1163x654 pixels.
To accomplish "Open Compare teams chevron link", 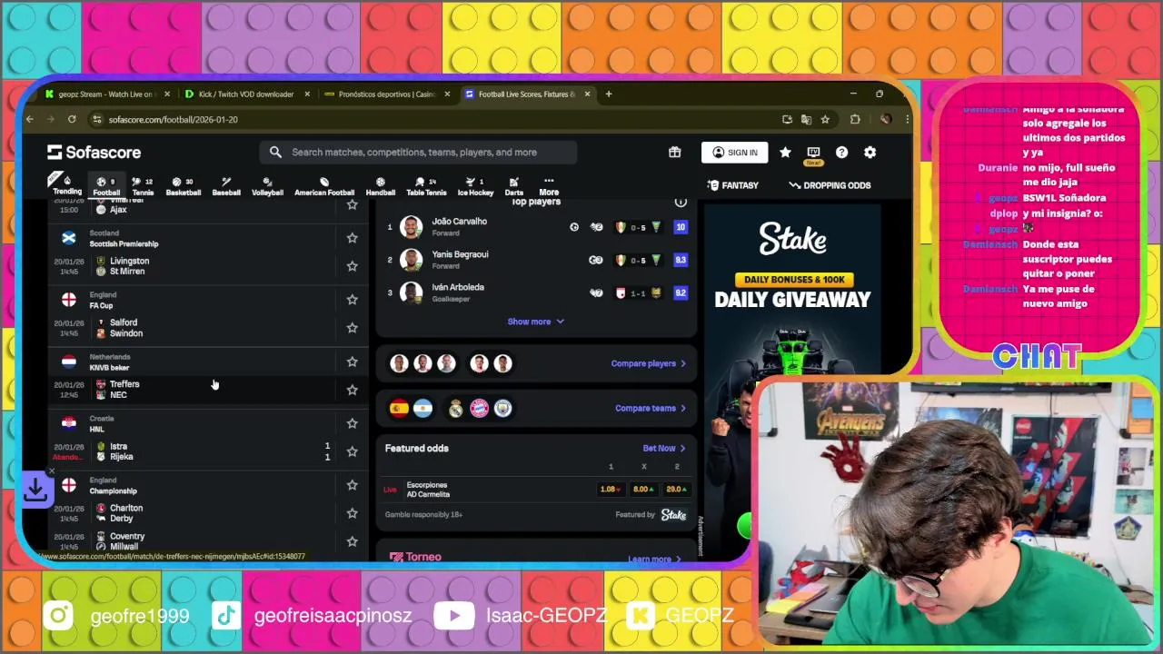I will click(651, 409).
